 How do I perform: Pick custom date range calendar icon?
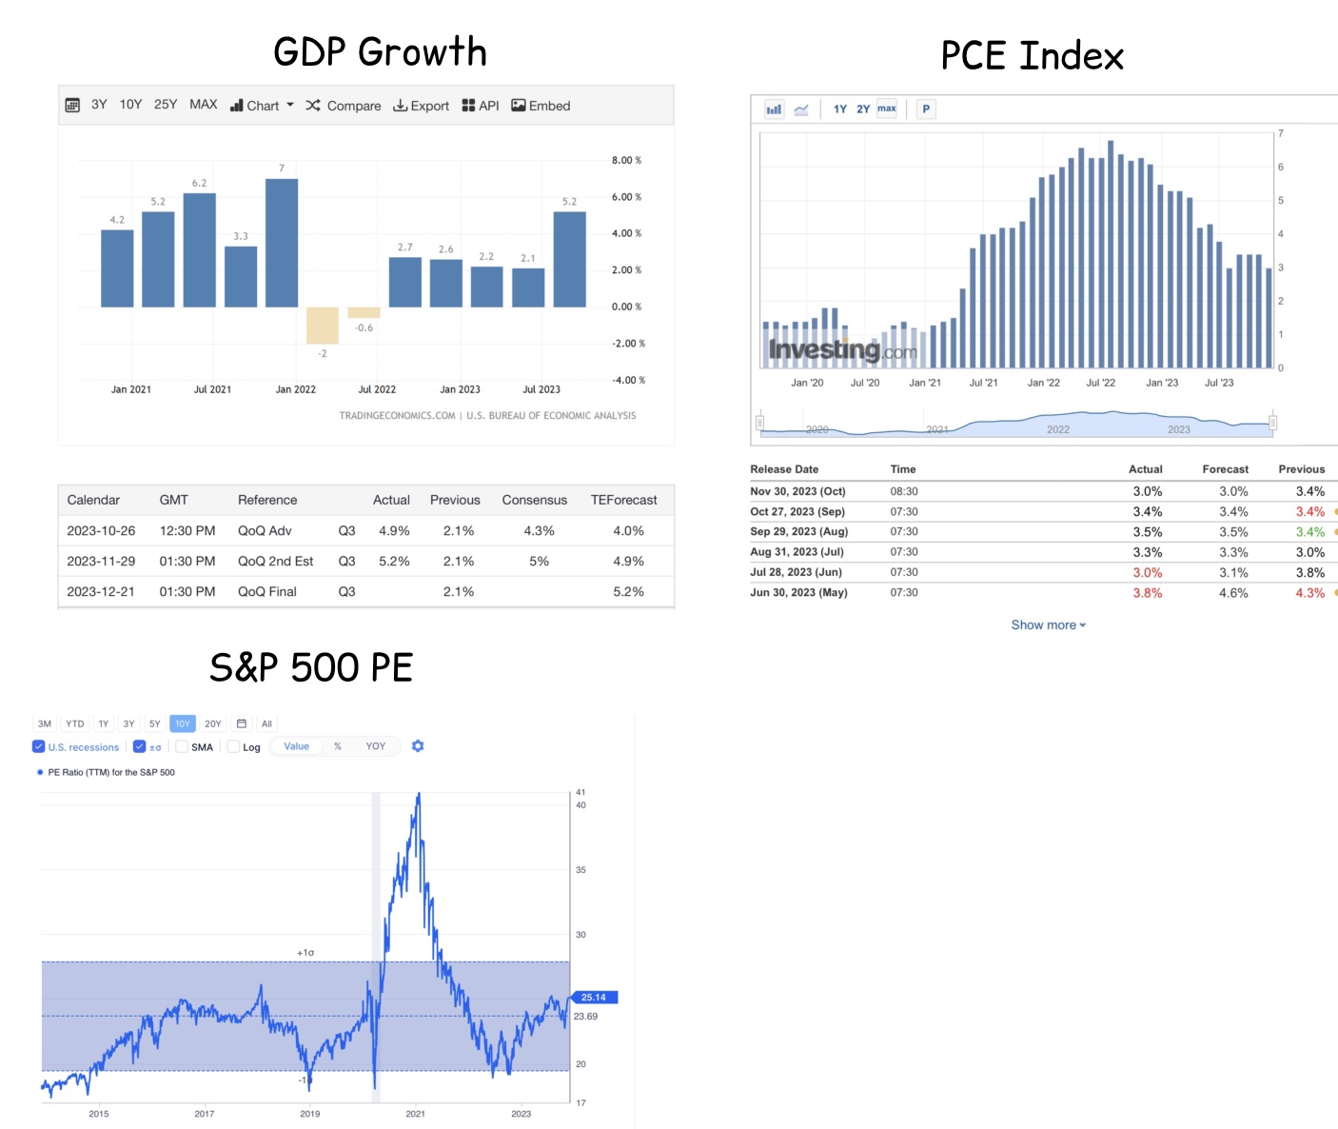[242, 723]
